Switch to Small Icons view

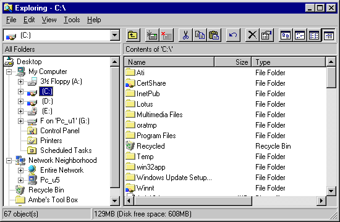pos(300,35)
